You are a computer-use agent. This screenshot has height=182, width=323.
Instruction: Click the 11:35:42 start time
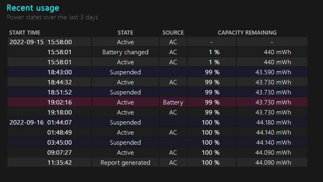click(59, 163)
